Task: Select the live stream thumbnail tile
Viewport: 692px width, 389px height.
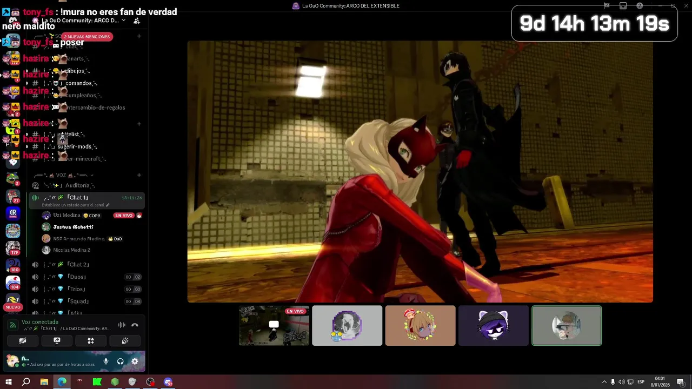Action: (x=274, y=325)
